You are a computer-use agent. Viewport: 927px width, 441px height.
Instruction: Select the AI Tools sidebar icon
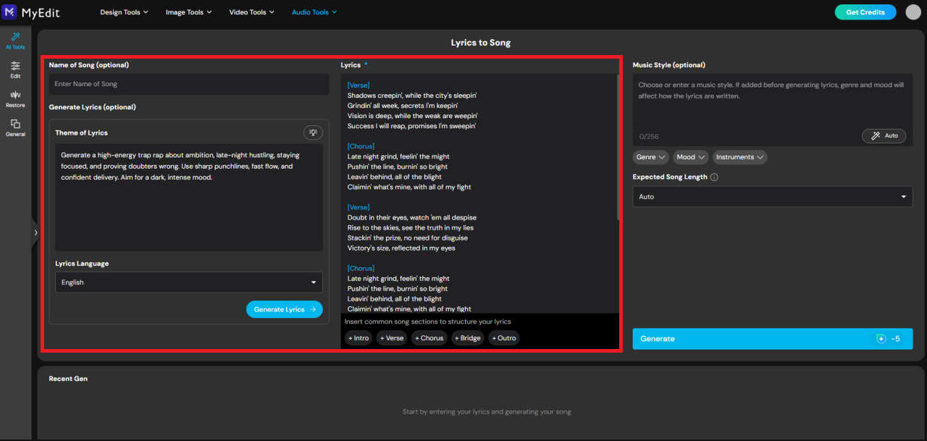pos(14,40)
